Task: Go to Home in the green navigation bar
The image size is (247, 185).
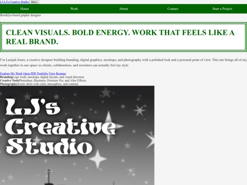Action: pos(25,9)
